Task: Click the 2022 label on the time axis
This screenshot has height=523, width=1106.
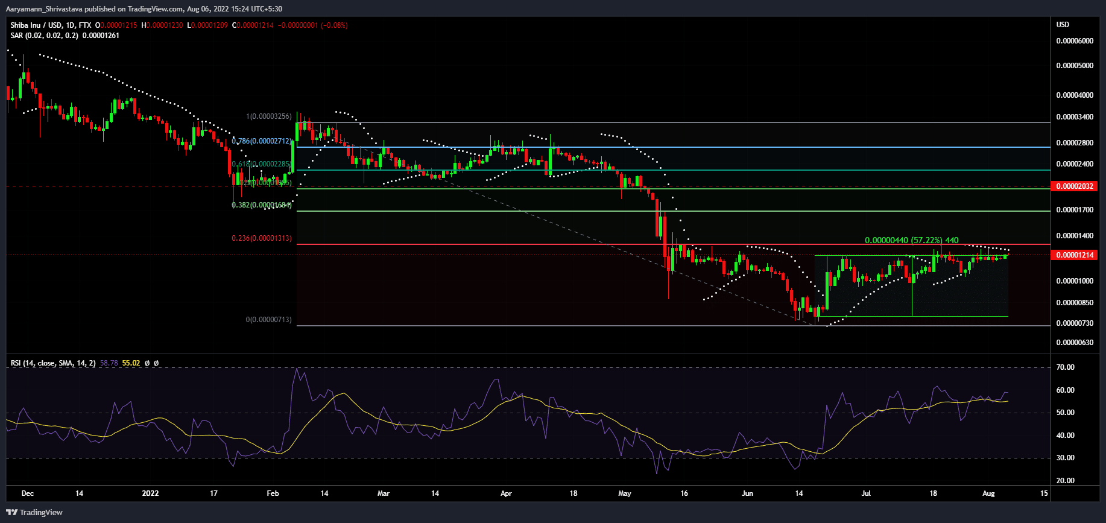Action: [150, 493]
